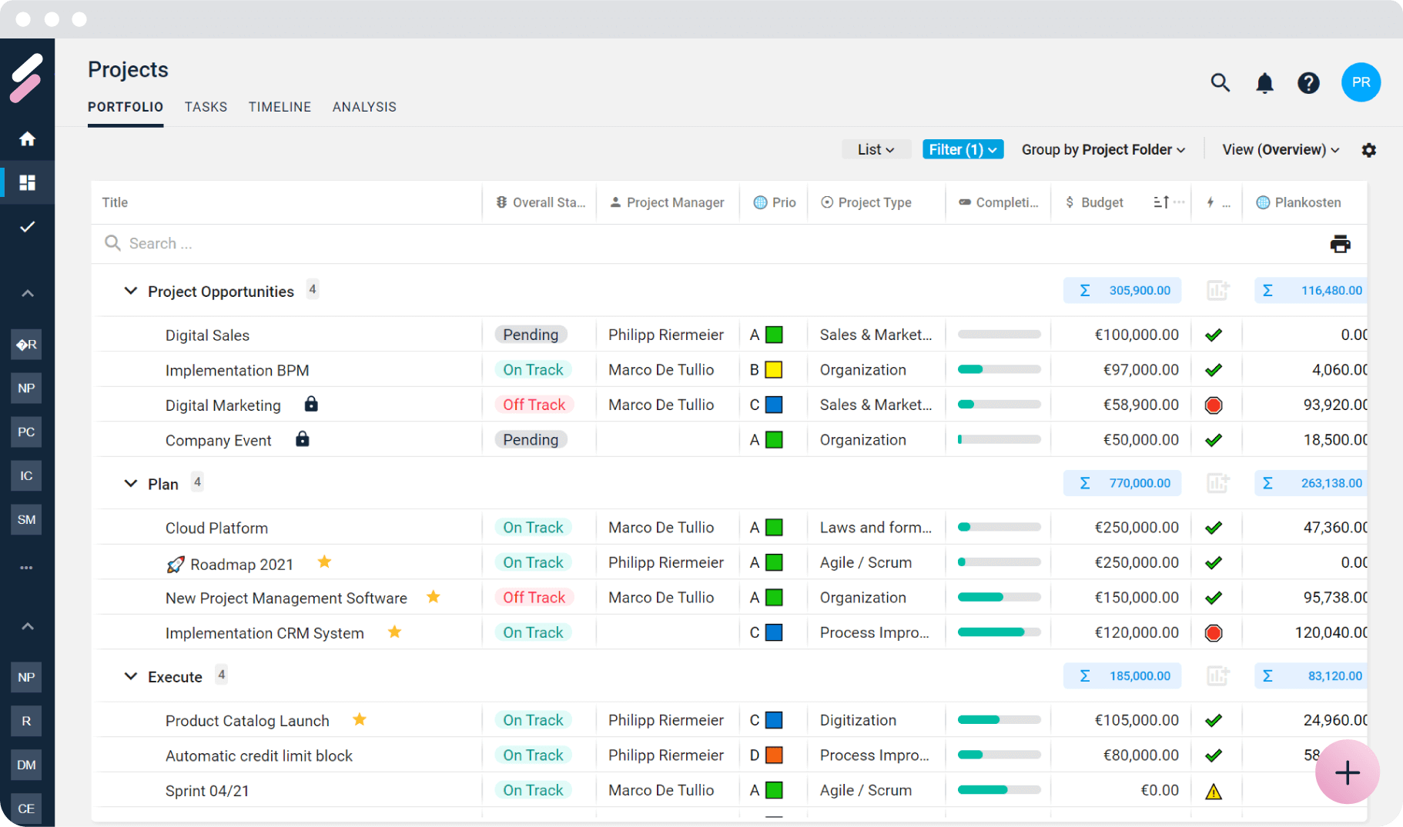
Task: Open the View (Overview) dropdown
Action: pos(1280,149)
